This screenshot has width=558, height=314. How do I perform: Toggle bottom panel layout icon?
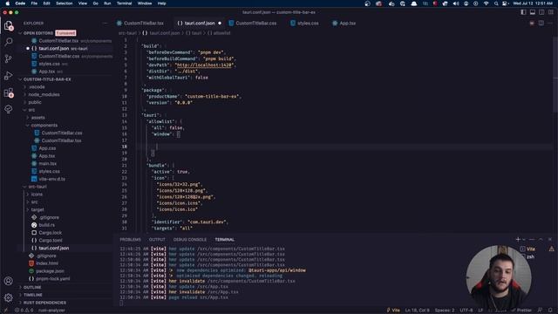(x=533, y=12)
